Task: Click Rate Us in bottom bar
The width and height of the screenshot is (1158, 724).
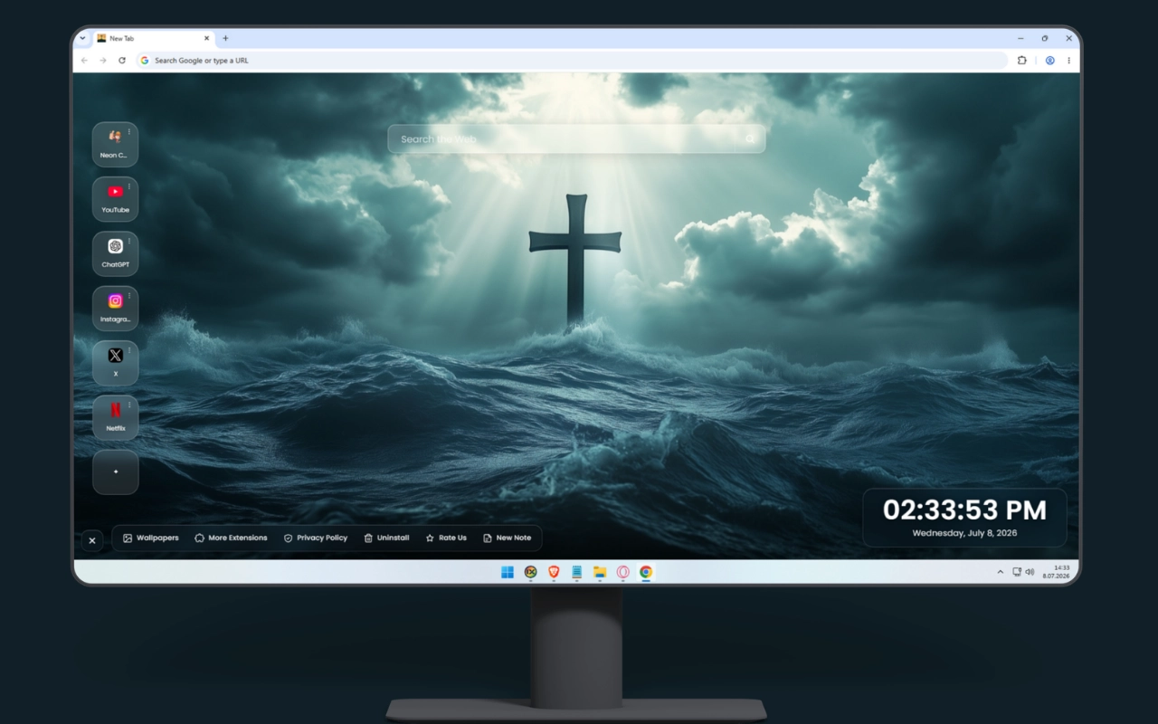Action: click(446, 538)
